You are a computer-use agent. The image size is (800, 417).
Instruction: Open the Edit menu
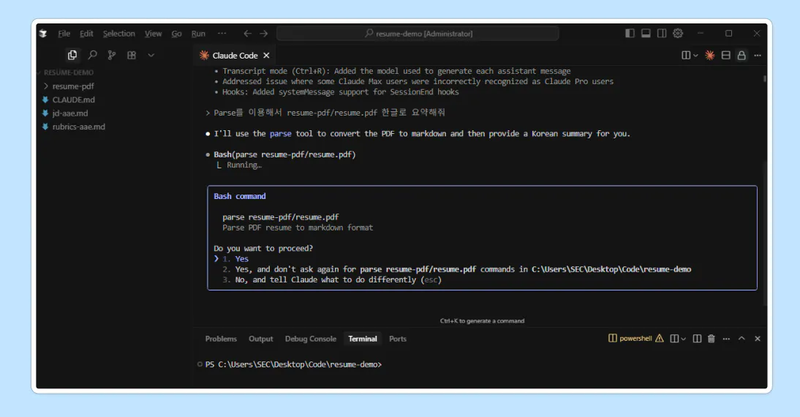pos(87,34)
